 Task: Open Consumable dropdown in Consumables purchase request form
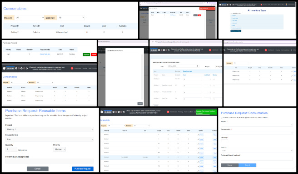pyautogui.click(x=257, y=133)
